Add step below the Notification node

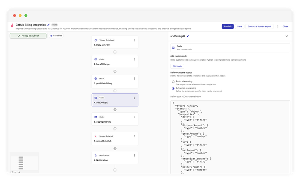(115, 170)
